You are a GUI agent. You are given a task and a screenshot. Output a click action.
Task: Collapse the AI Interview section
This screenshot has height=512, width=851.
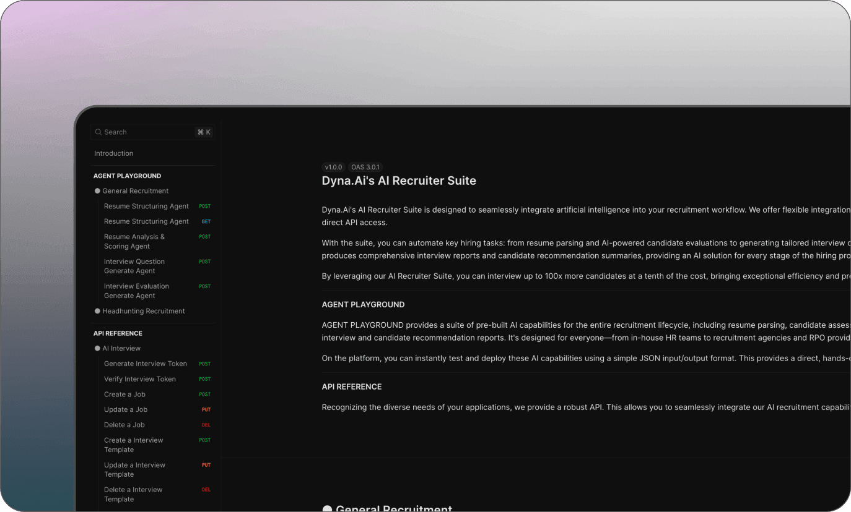click(x=121, y=349)
